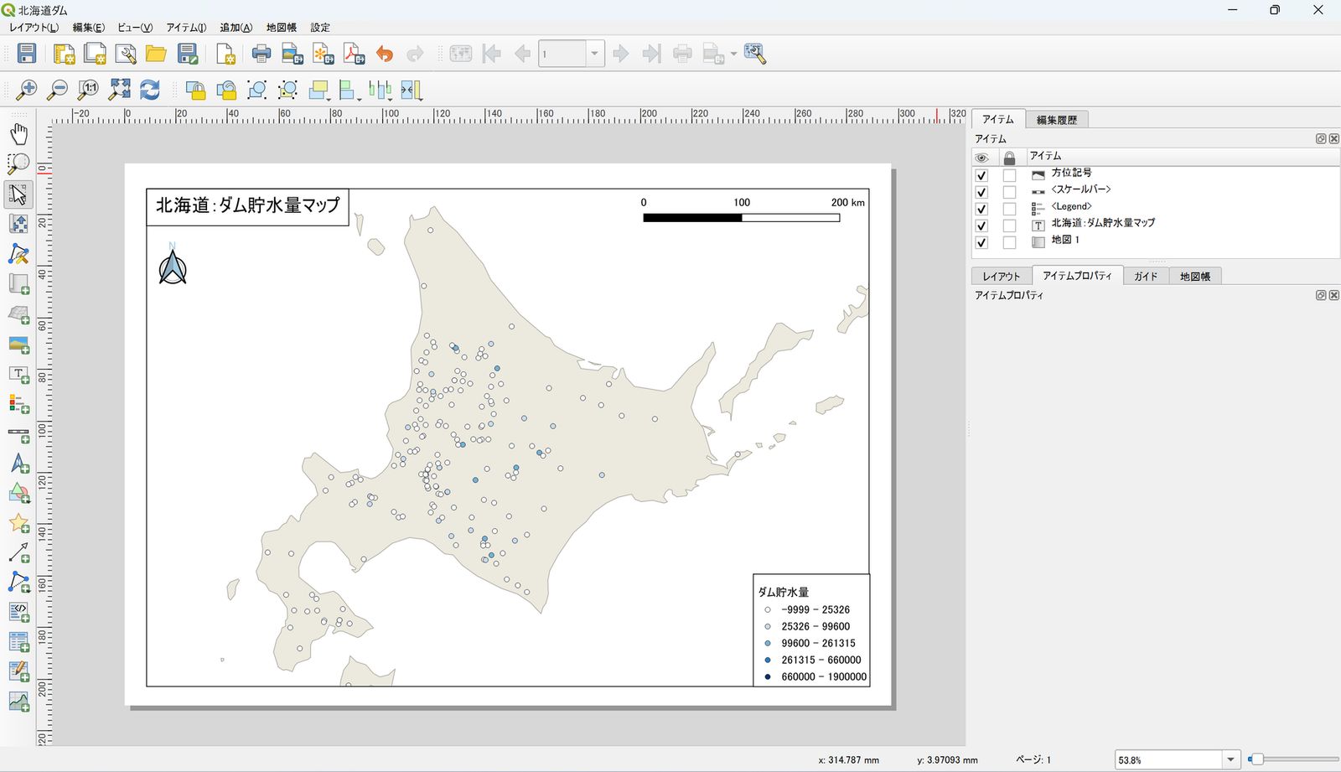1341x772 pixels.
Task: Undo last action with the orange arrow
Action: click(x=385, y=54)
